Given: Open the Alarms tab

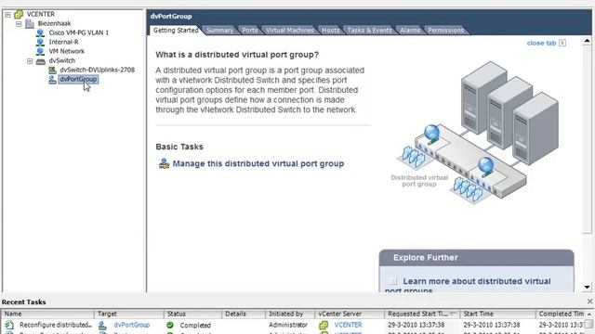Looking at the screenshot, I should (x=410, y=31).
